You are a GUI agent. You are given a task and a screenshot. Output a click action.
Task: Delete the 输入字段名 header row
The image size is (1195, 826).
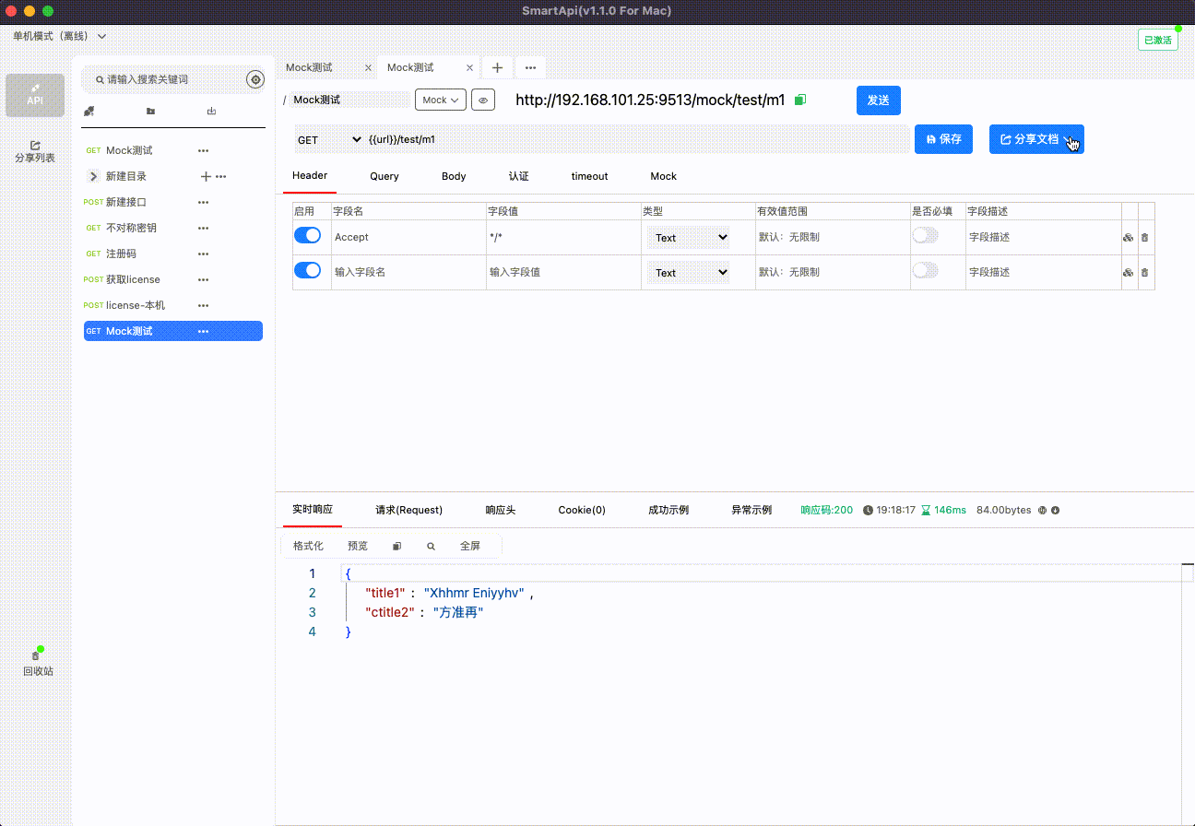1145,273
